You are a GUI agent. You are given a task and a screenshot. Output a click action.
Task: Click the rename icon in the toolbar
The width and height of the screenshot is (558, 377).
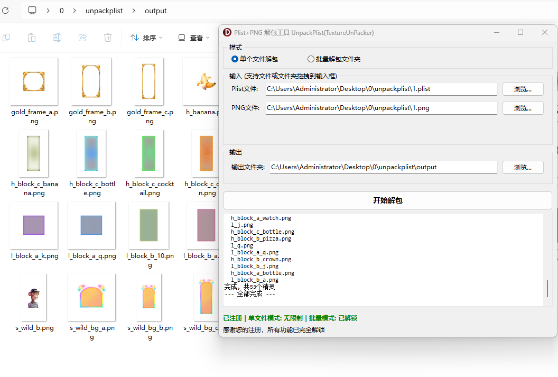tap(57, 38)
